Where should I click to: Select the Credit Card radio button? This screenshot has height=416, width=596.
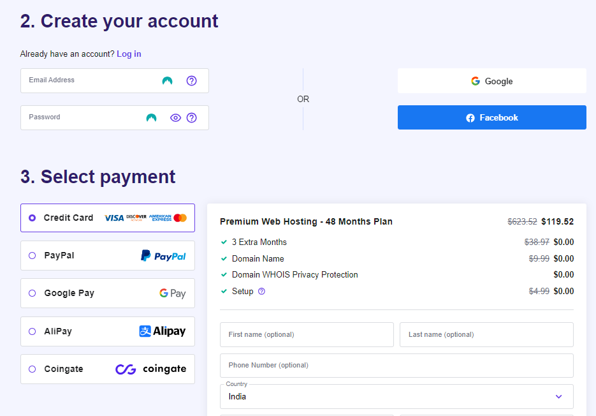click(33, 218)
